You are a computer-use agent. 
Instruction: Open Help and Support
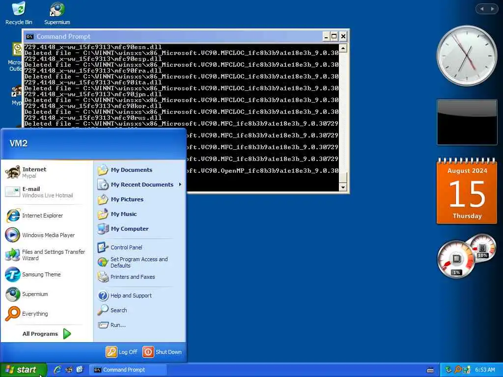(140, 296)
